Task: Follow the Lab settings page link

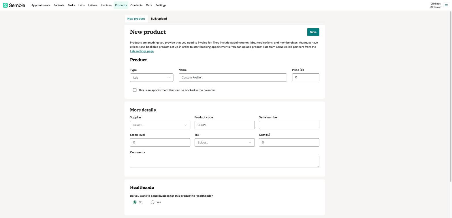Action: (x=142, y=51)
